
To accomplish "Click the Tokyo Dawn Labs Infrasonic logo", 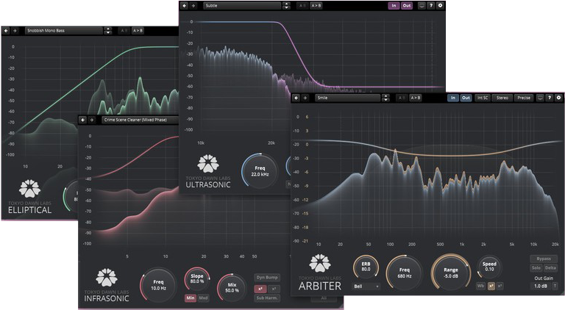I will click(x=107, y=285).
